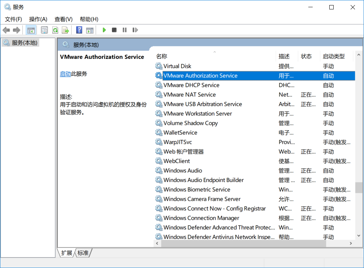The image size is (364, 268).
Task: Click the vertical scrollbar up arrow
Action: [359, 55]
